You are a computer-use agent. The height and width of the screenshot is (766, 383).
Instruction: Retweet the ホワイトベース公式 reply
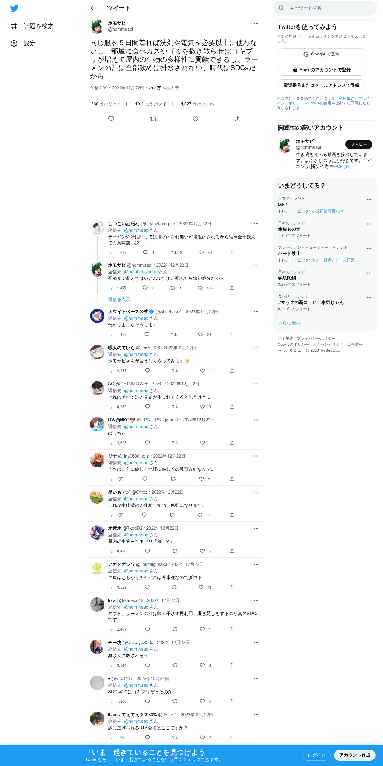point(174,334)
